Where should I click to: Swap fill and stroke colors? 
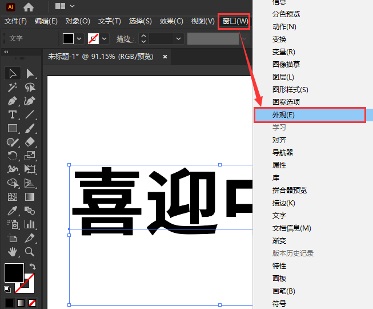click(33, 266)
